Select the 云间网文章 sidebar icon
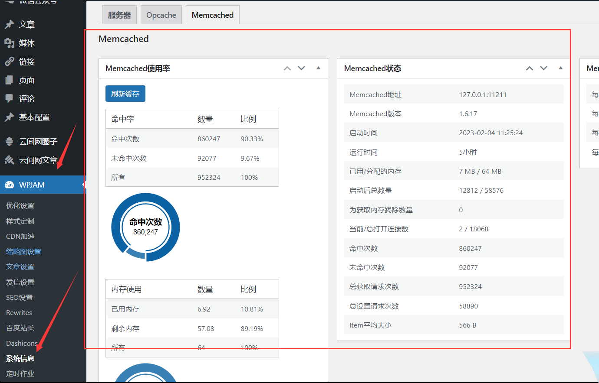Screen dimensions: 599x383 [10, 159]
